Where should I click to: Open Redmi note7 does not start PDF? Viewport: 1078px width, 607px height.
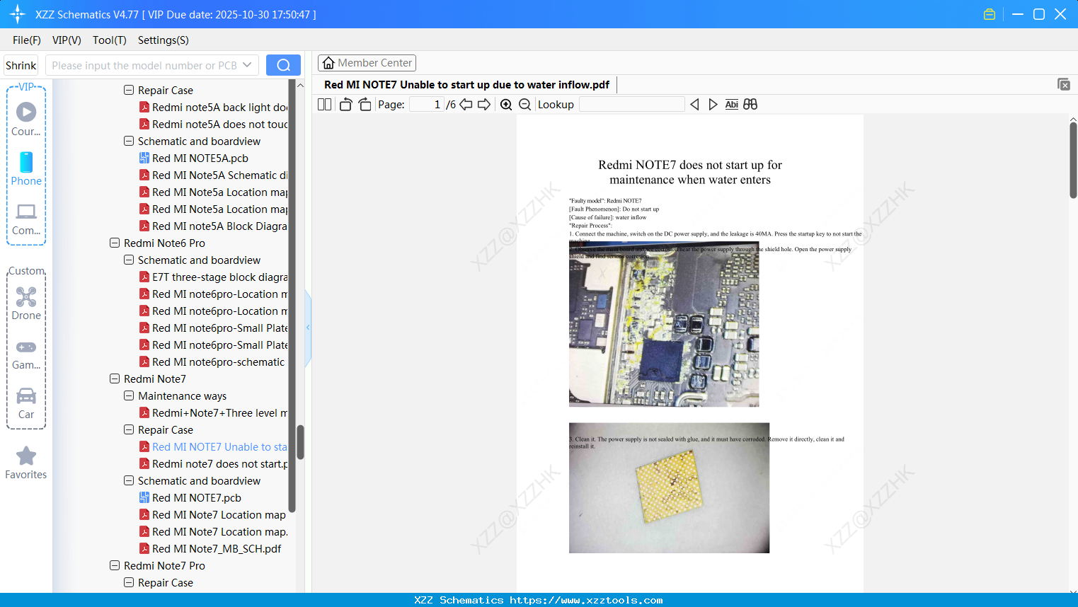click(x=213, y=464)
